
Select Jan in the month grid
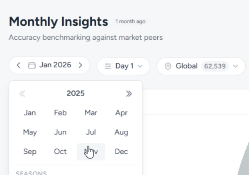[30, 113]
